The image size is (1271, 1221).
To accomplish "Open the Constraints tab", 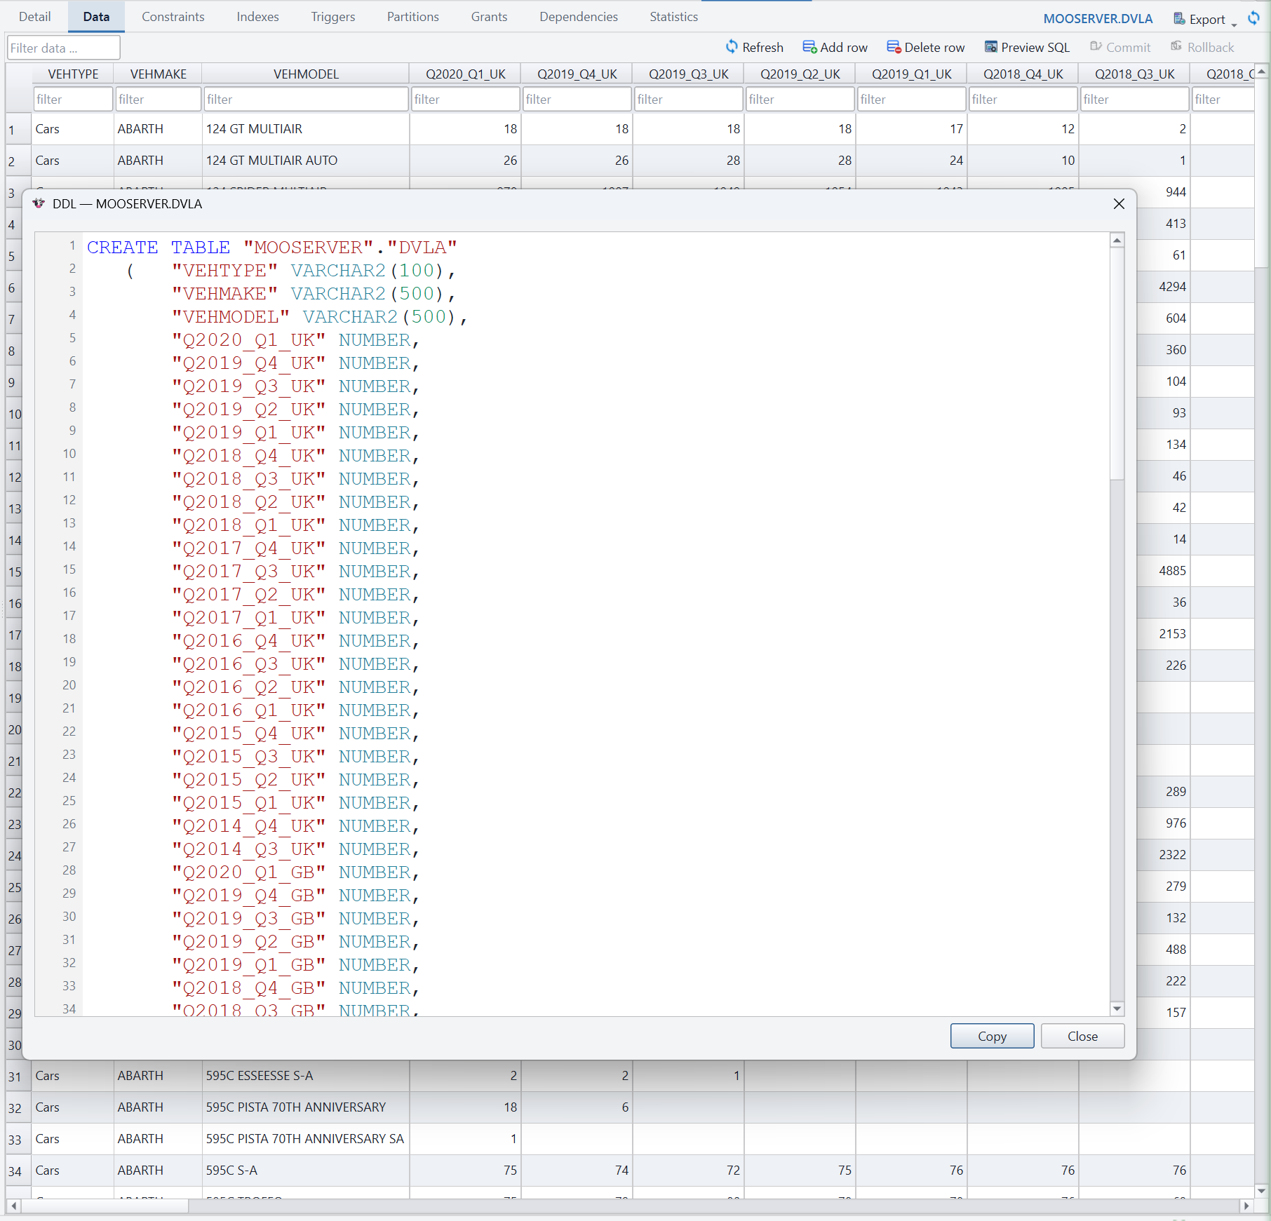I will click(x=173, y=17).
